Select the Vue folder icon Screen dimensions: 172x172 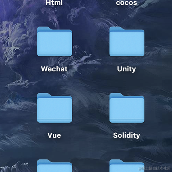(55, 108)
